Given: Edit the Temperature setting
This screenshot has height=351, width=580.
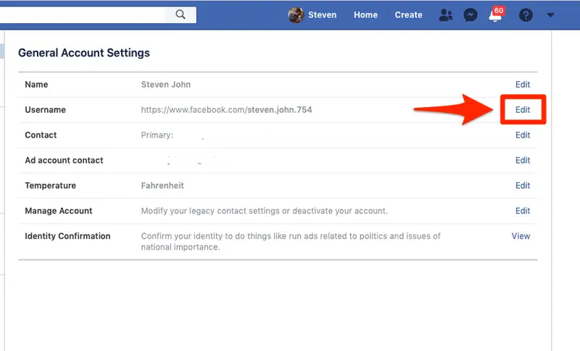Looking at the screenshot, I should (x=523, y=186).
